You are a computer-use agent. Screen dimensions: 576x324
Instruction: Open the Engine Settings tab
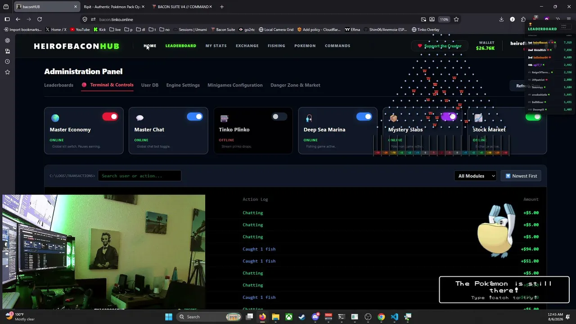pyautogui.click(x=183, y=85)
